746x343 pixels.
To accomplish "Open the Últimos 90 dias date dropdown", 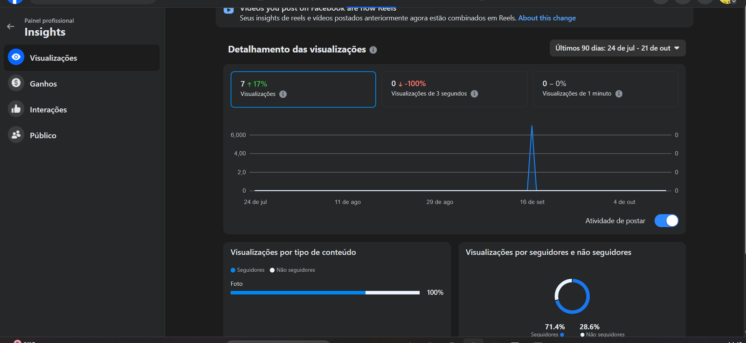I will point(618,48).
